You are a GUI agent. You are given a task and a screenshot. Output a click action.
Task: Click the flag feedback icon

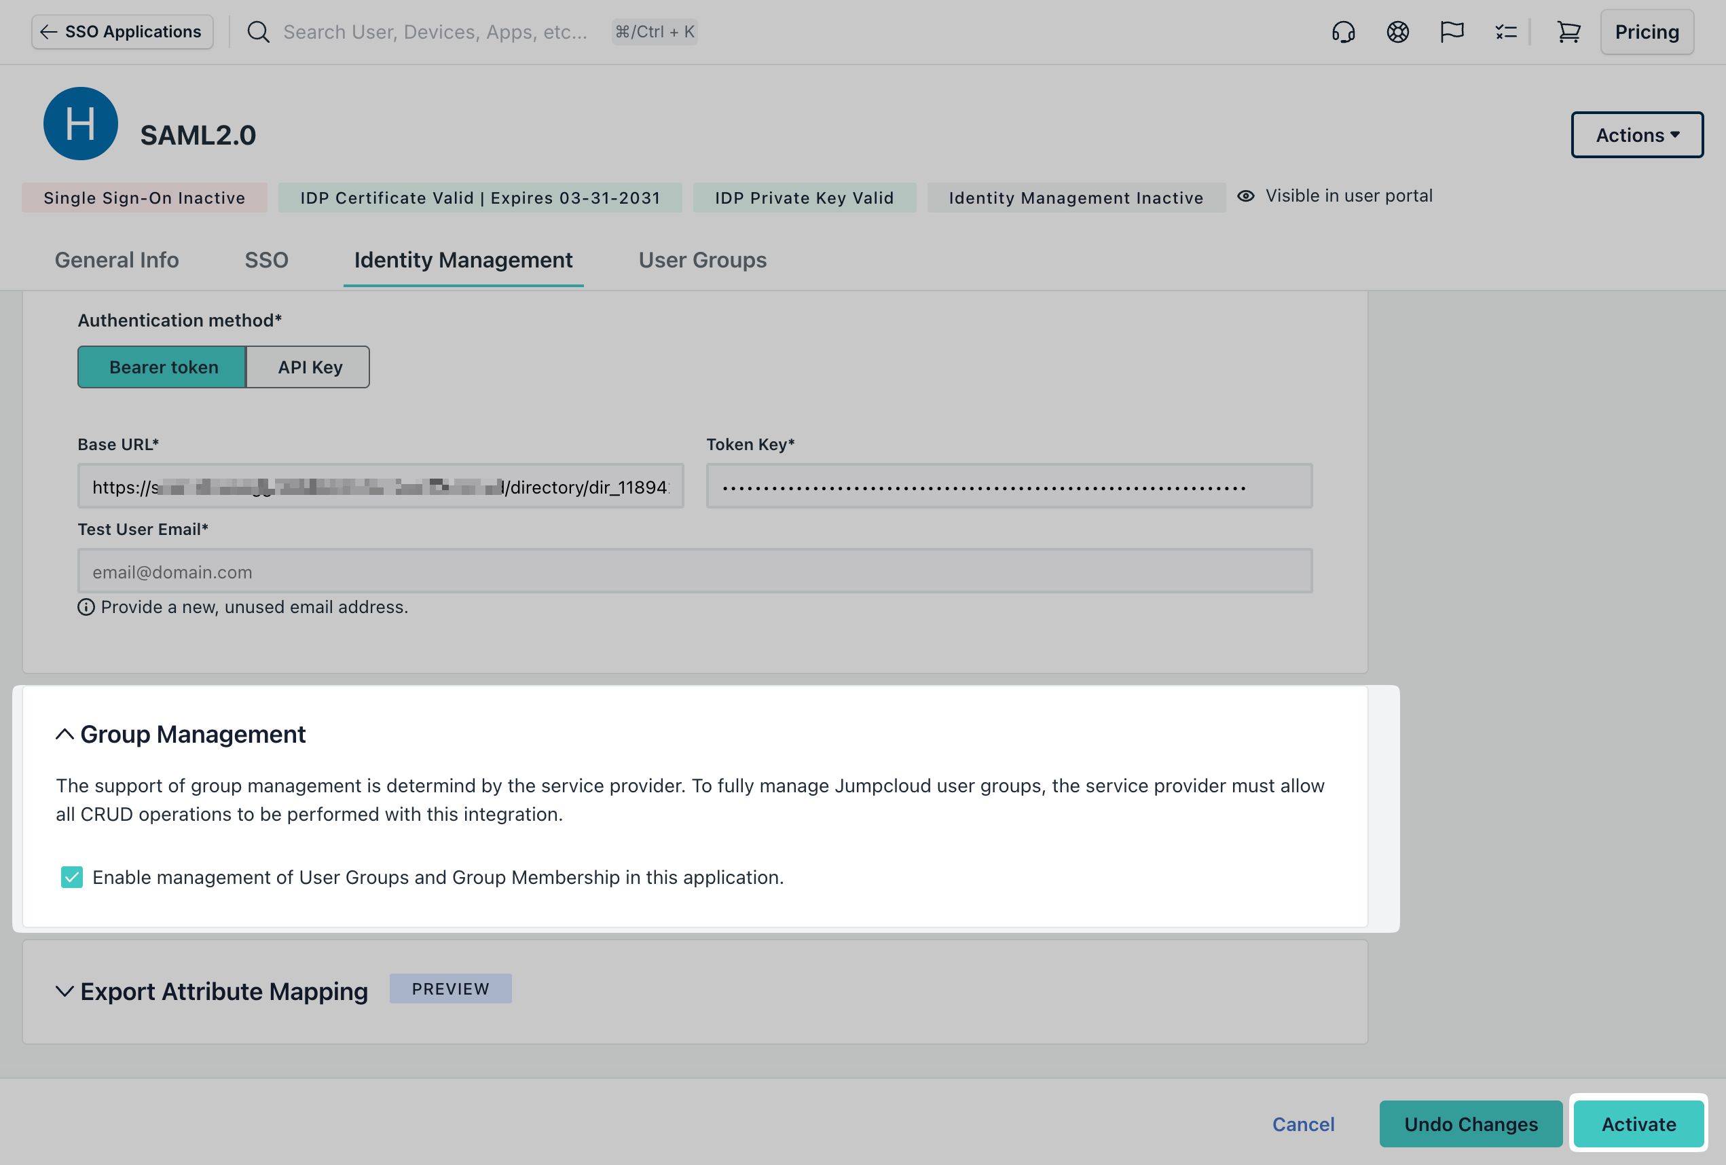click(1450, 32)
